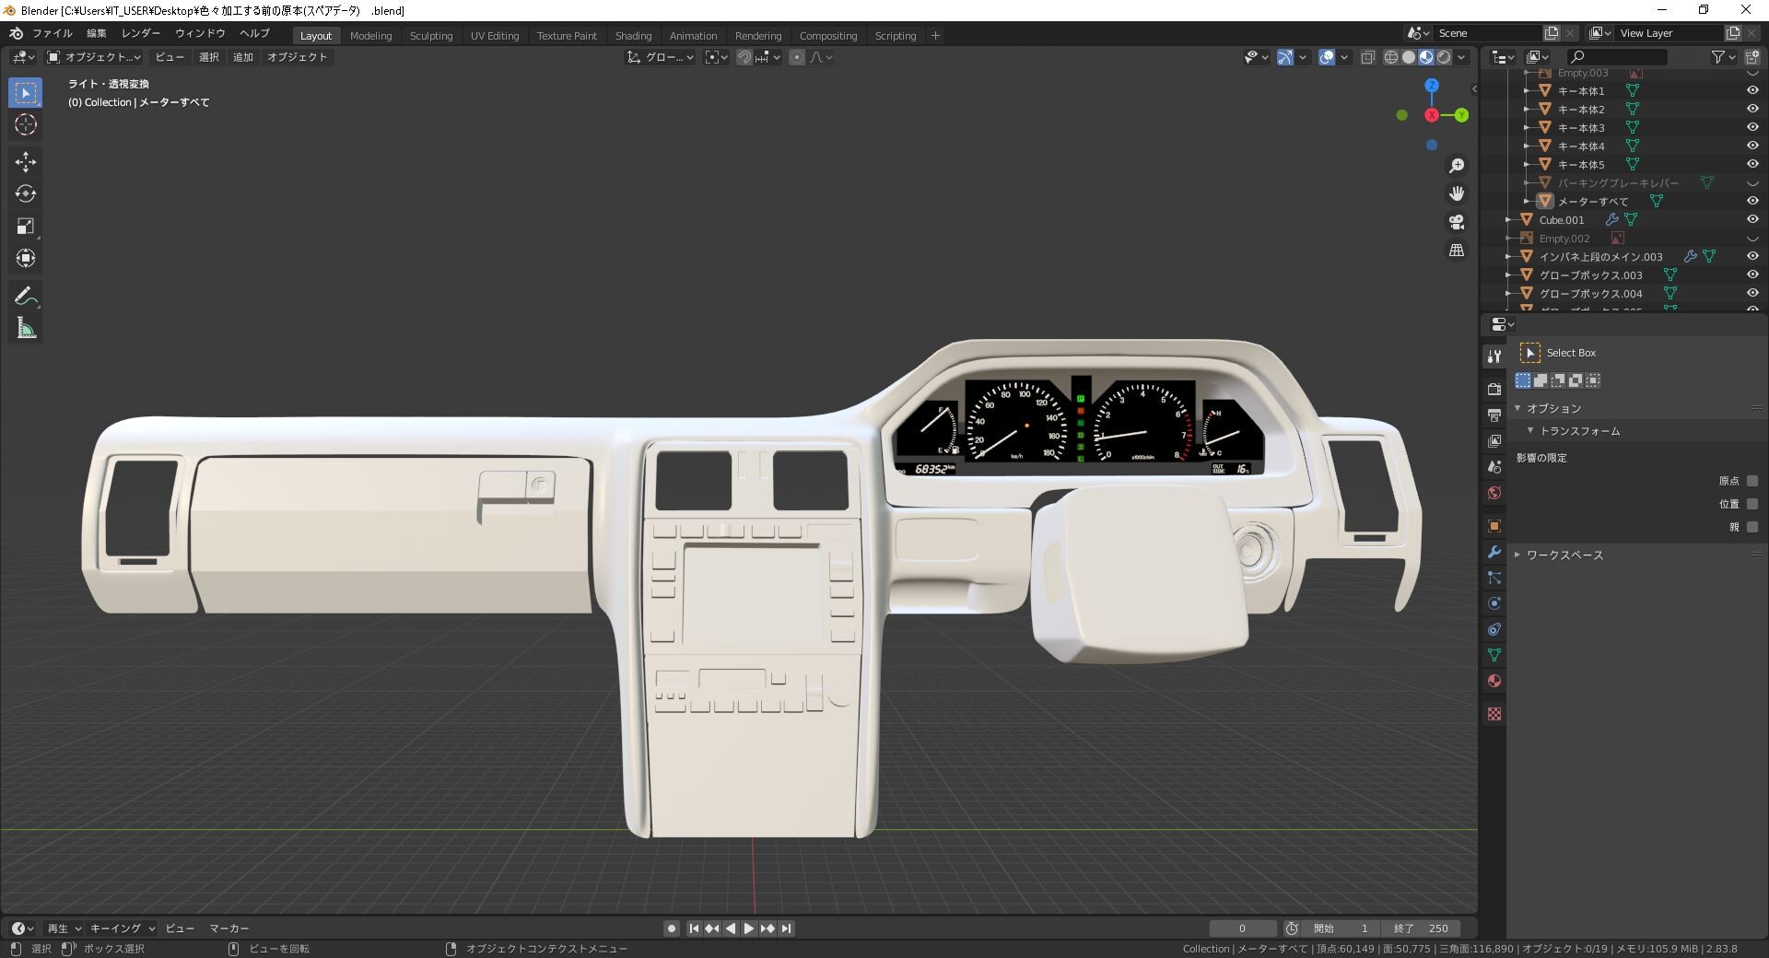Click the camera view icon in viewport
The height and width of the screenshot is (958, 1769).
[1456, 221]
